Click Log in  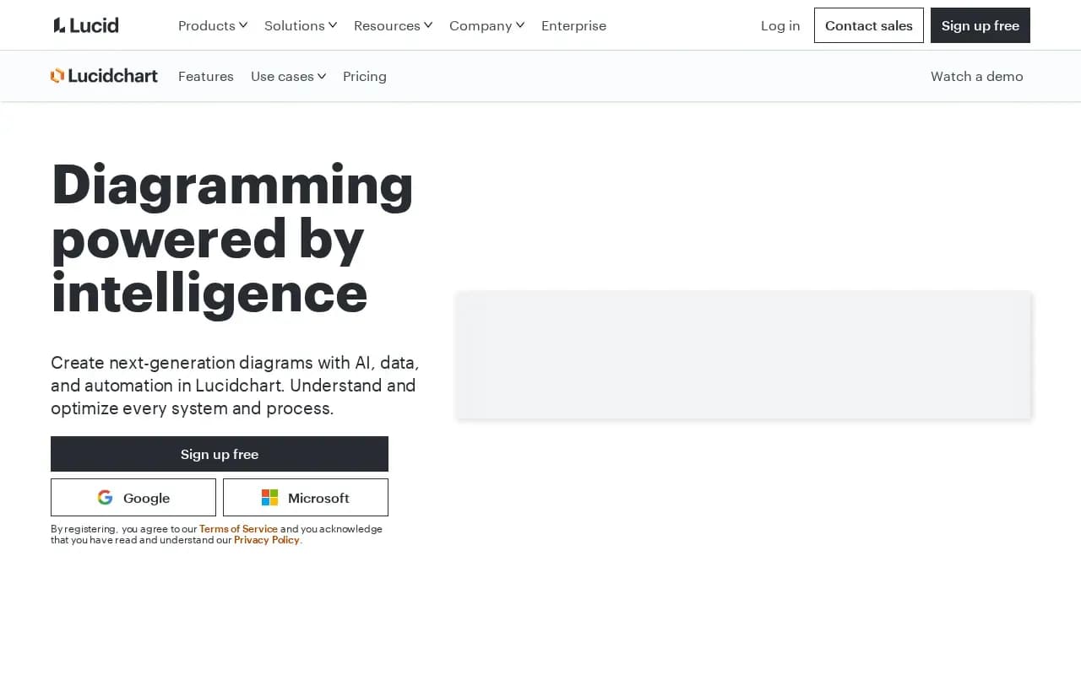click(x=780, y=25)
